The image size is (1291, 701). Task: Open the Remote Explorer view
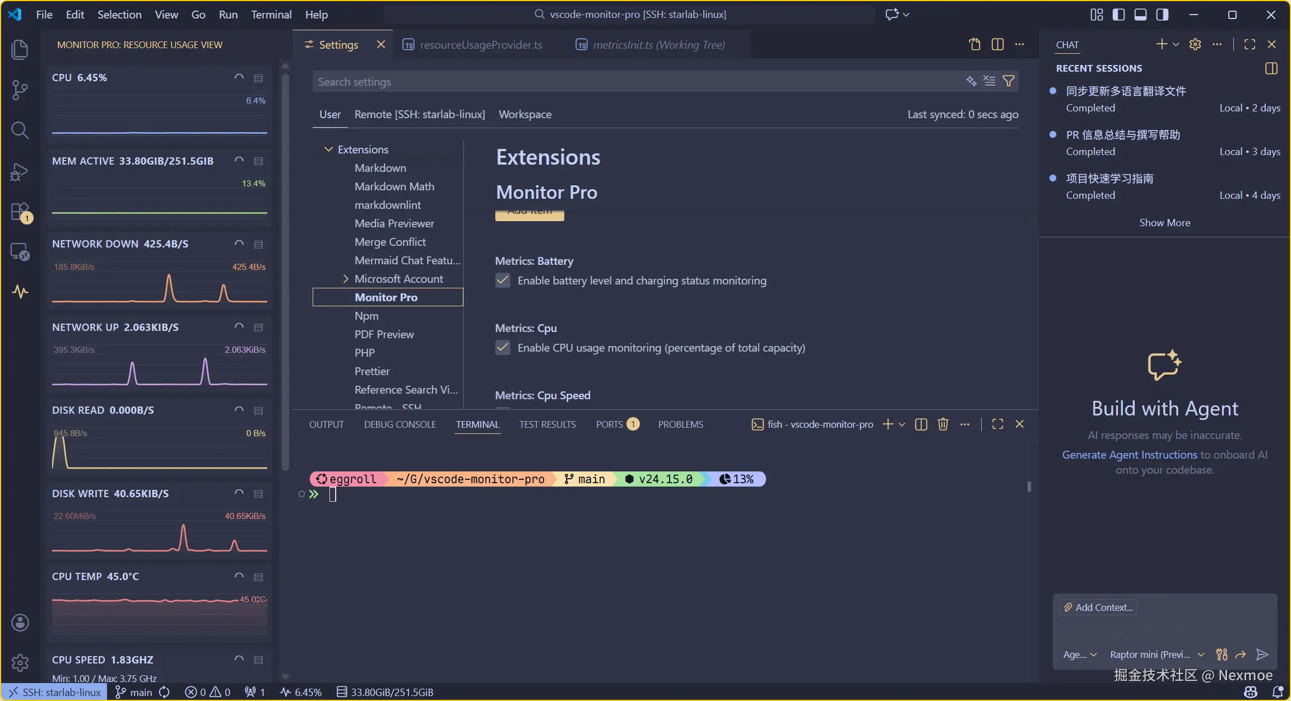20,252
